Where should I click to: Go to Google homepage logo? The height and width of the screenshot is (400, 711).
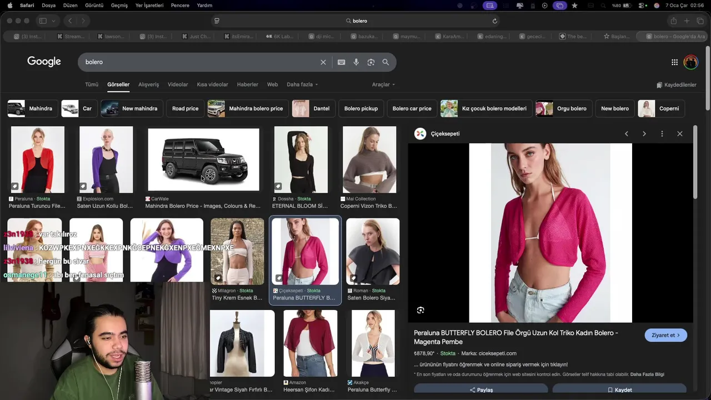(44, 62)
